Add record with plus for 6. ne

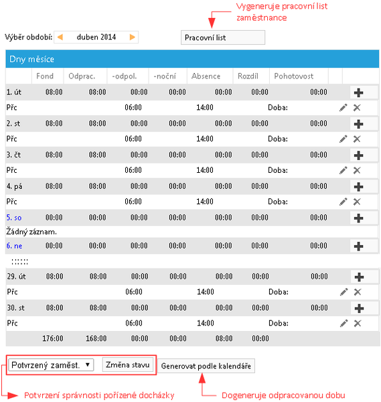[358, 246]
